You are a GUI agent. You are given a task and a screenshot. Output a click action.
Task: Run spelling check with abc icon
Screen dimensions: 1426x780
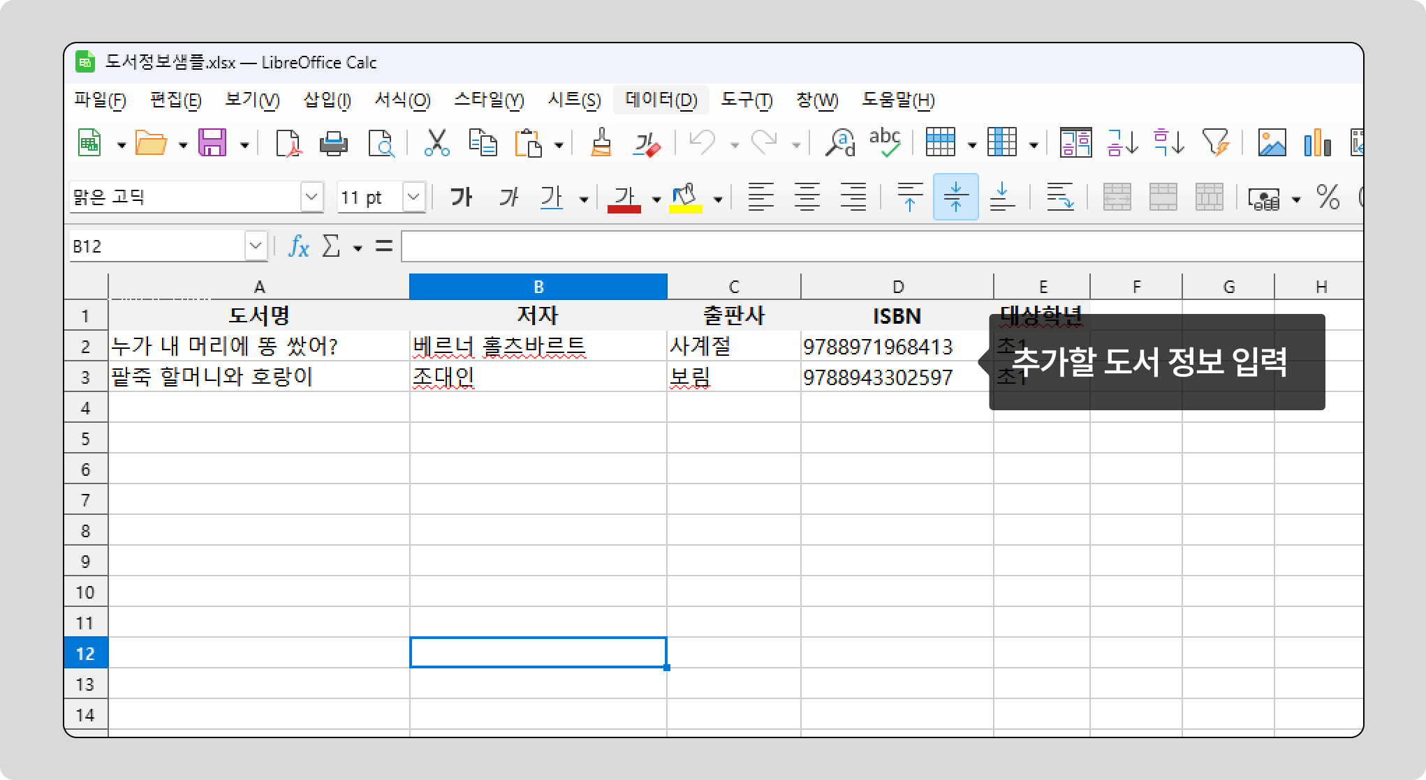pyautogui.click(x=885, y=144)
